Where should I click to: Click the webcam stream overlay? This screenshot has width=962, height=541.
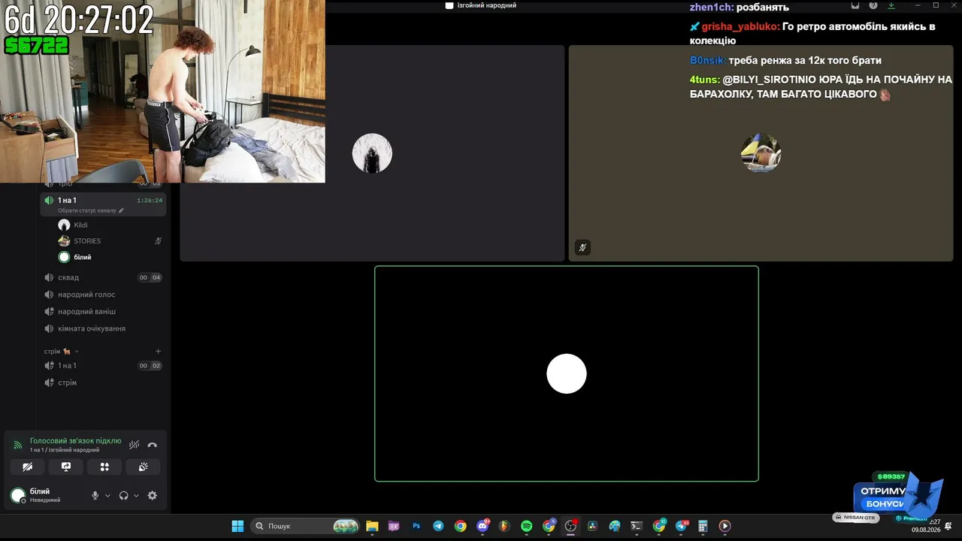pos(162,91)
